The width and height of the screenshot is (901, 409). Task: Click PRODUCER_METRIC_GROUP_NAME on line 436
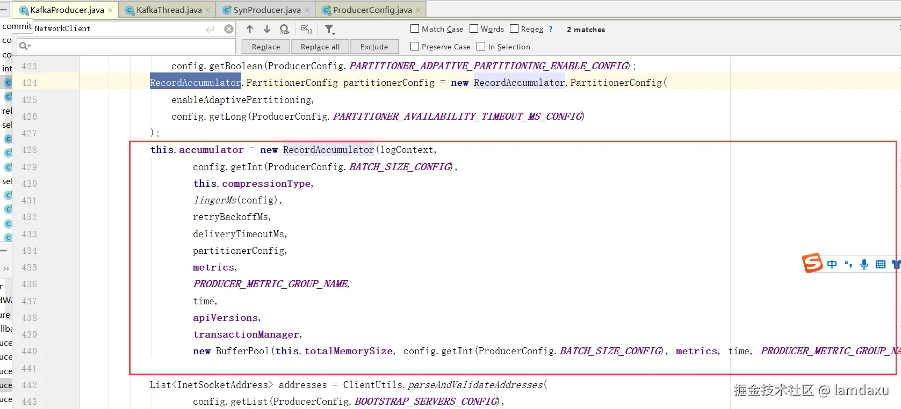[x=271, y=284]
